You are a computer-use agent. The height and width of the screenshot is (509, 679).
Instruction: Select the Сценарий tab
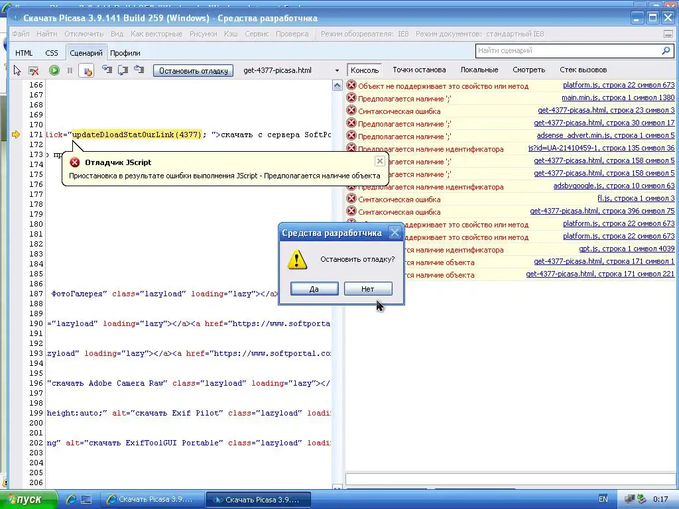(x=86, y=53)
